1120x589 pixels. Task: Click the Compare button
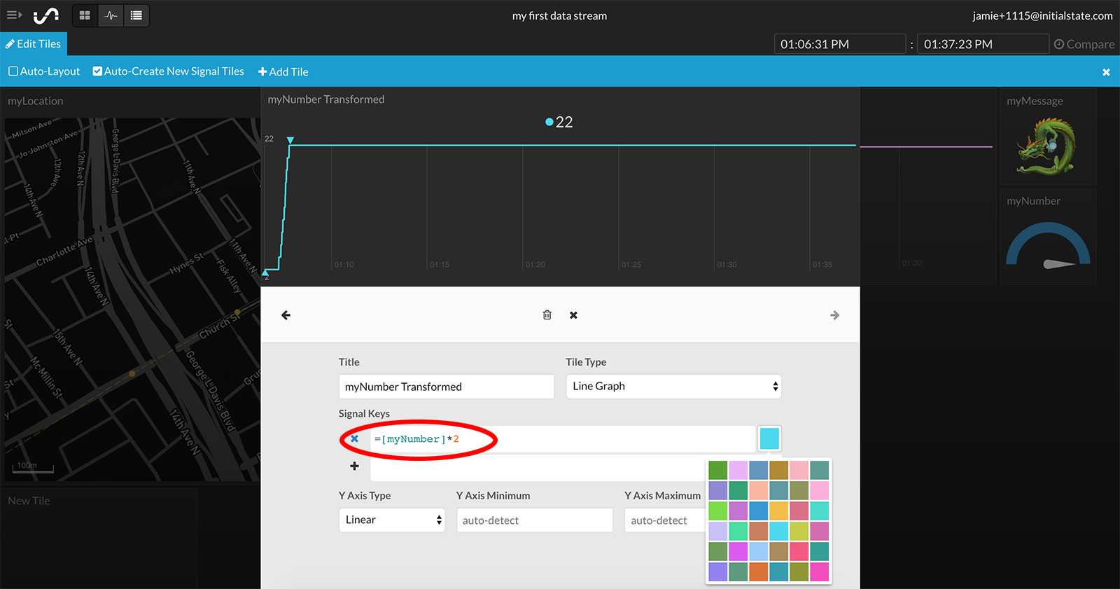(1084, 44)
